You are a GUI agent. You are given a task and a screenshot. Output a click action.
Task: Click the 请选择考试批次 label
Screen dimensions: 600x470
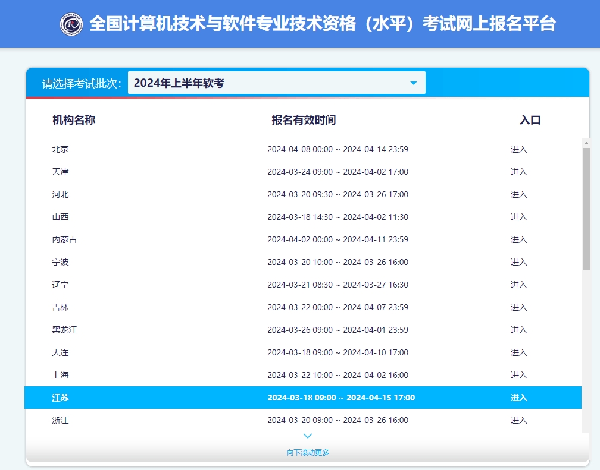click(82, 83)
